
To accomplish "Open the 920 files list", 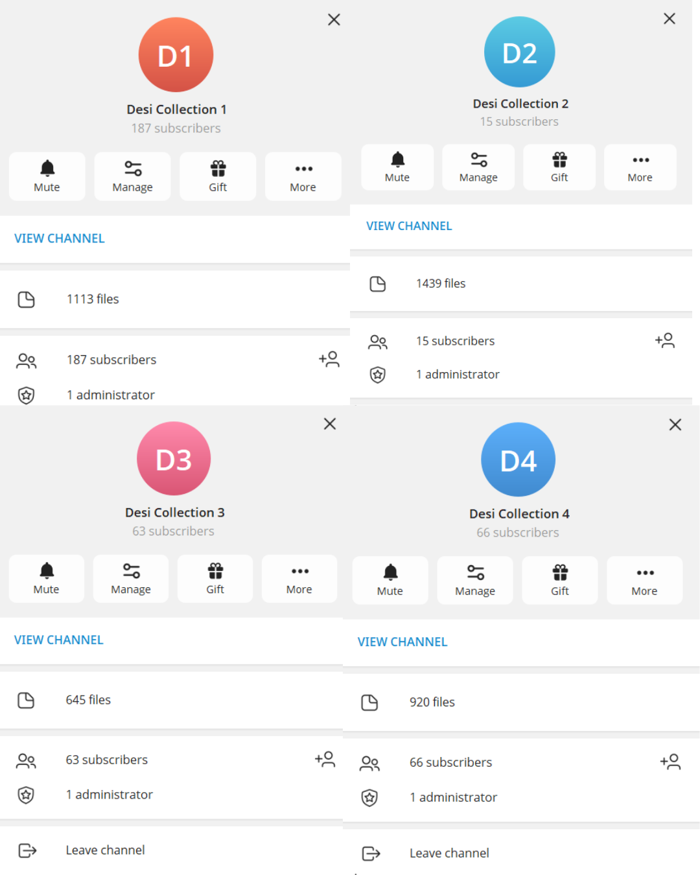I will click(x=521, y=703).
